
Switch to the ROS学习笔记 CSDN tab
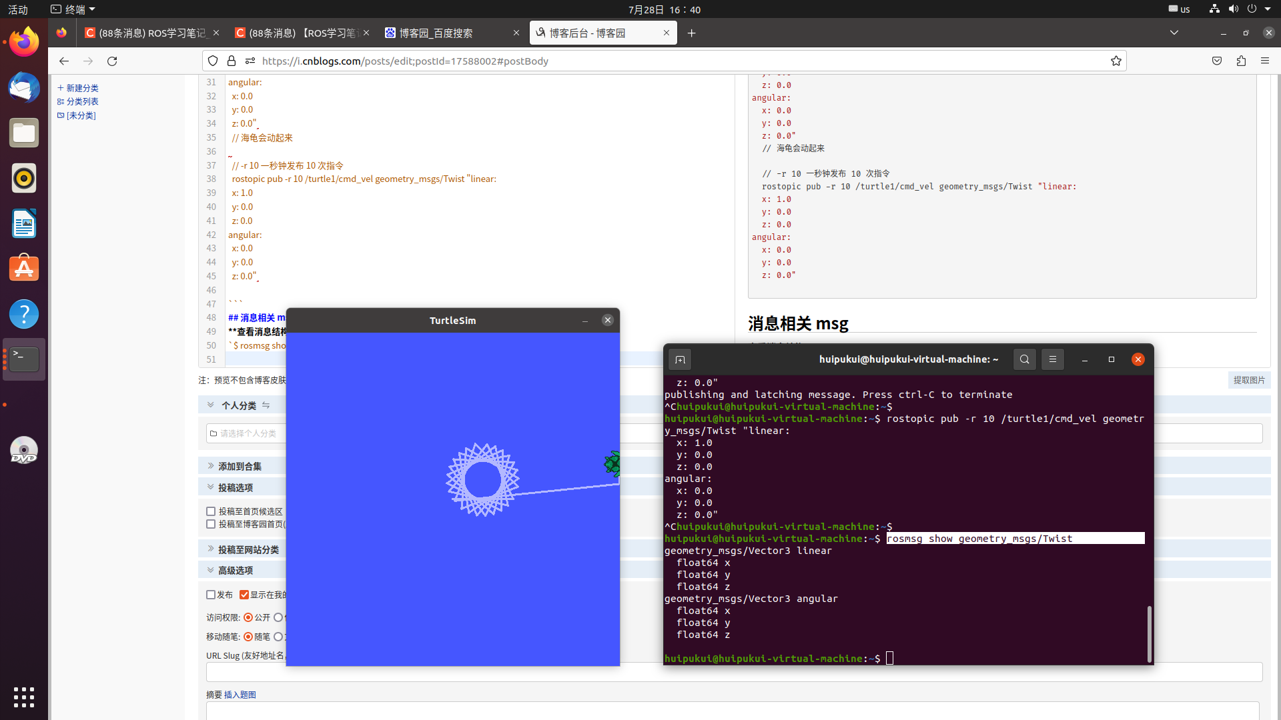point(151,33)
